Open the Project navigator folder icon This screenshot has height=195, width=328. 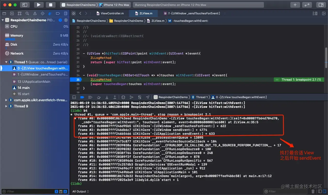pyautogui.click(x=4, y=13)
